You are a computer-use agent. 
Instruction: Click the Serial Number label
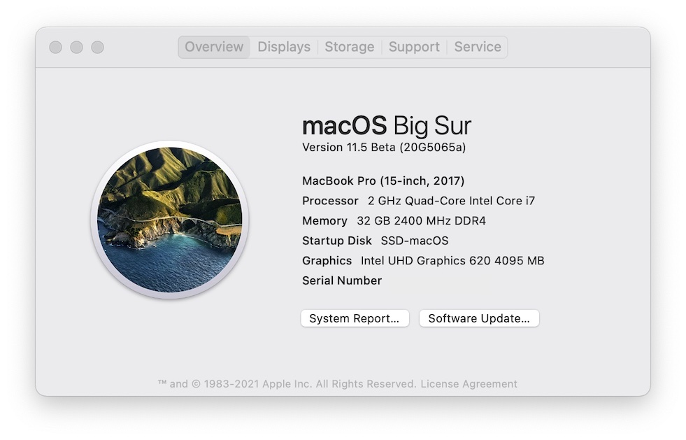click(342, 281)
